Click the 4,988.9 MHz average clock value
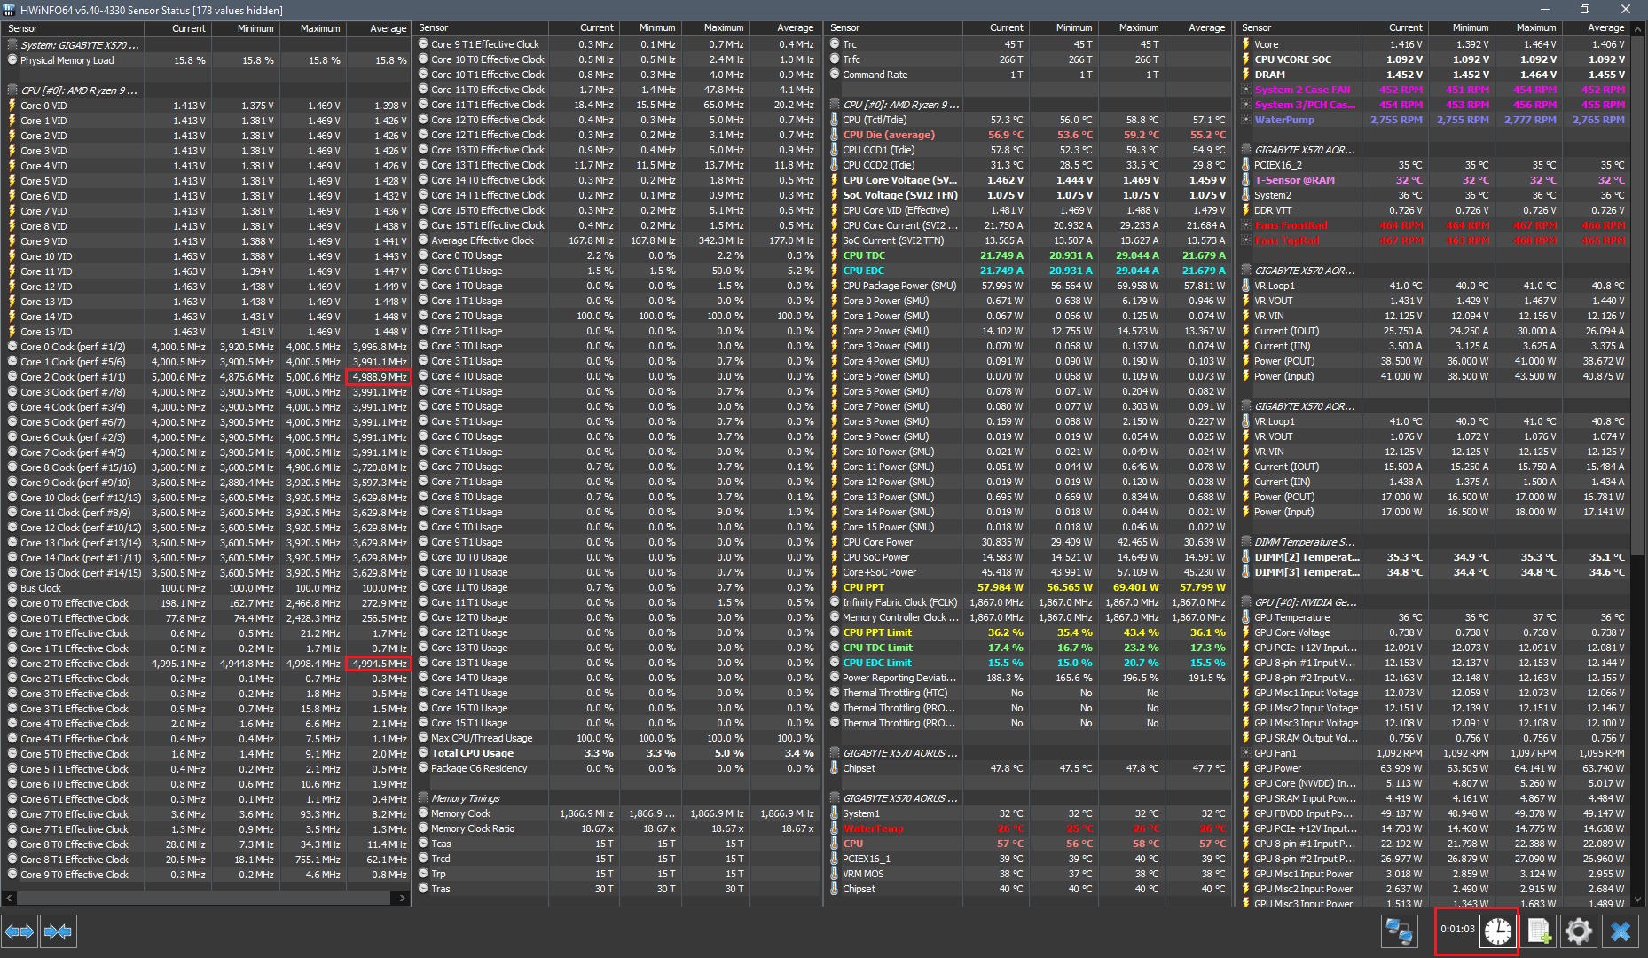1648x958 pixels. tap(379, 377)
